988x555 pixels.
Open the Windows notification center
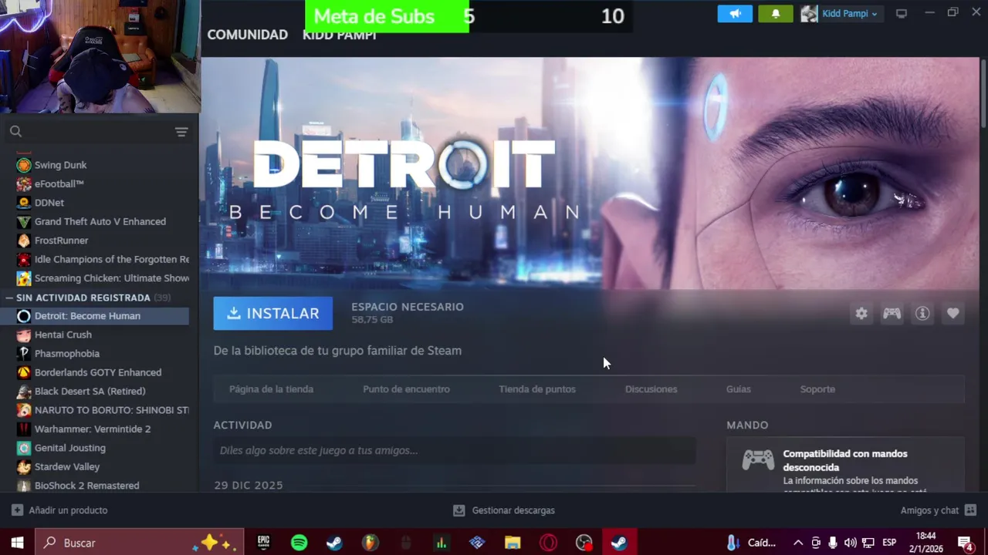(x=965, y=543)
